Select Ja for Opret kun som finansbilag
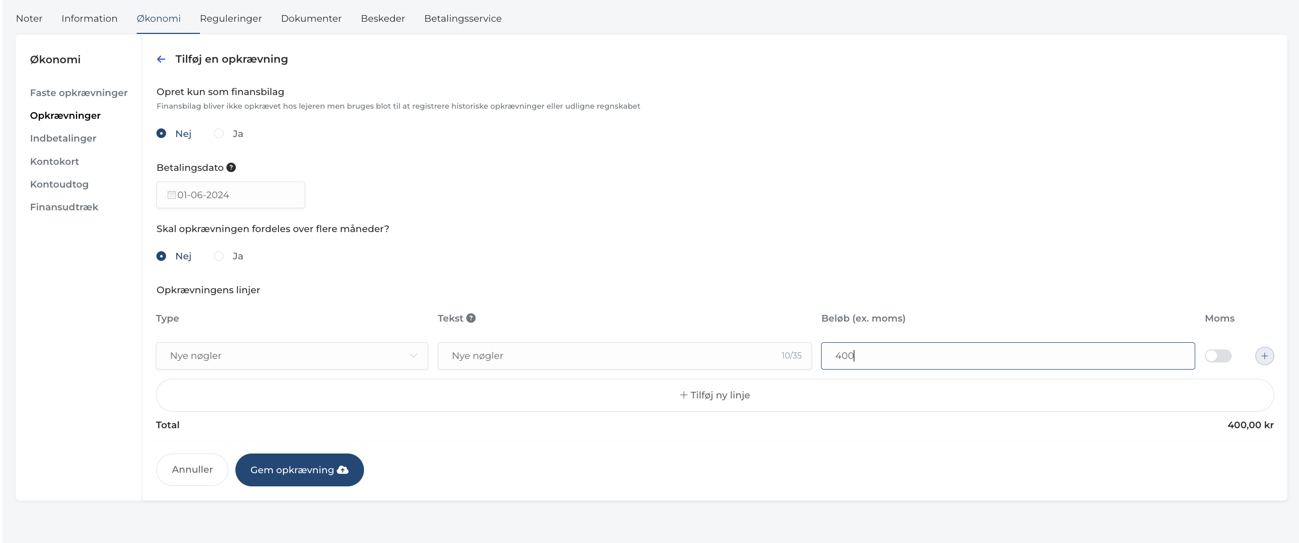The width and height of the screenshot is (1299, 543). point(219,133)
